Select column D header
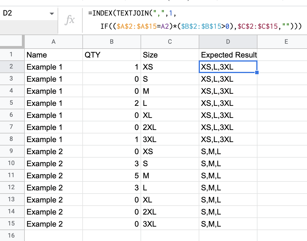Screen dimensions: 307x241 (228, 42)
